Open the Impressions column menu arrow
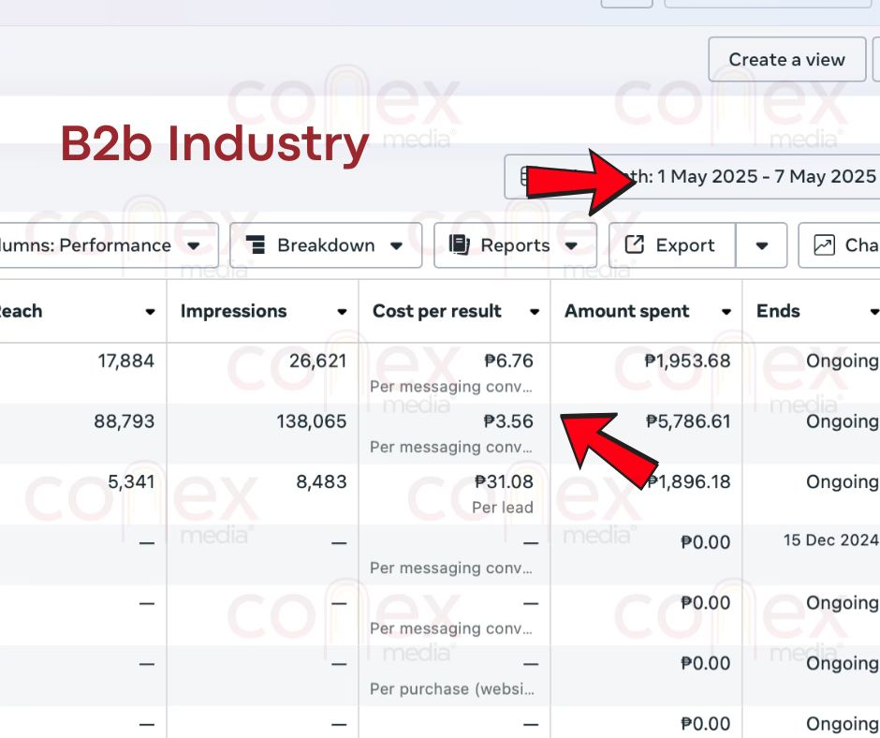Screen dimensions: 880x738 (342, 312)
